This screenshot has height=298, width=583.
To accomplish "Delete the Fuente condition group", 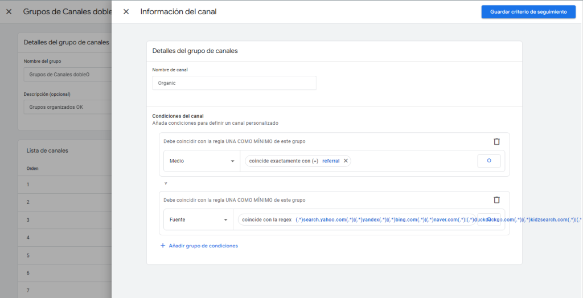I will [496, 200].
